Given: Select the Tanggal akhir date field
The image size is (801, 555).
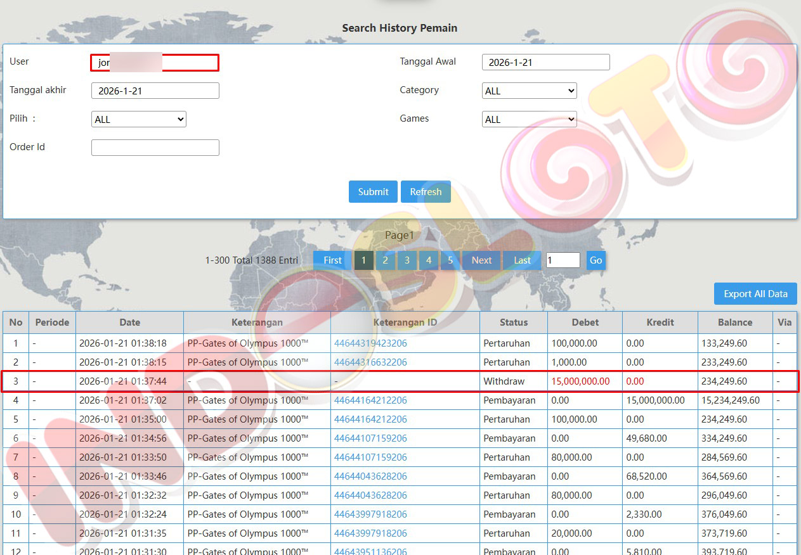Looking at the screenshot, I should pyautogui.click(x=155, y=91).
